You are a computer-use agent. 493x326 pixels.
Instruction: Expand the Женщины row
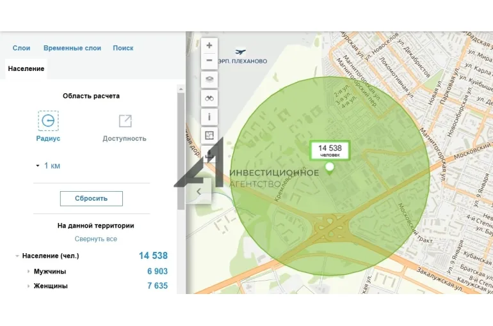pos(28,286)
